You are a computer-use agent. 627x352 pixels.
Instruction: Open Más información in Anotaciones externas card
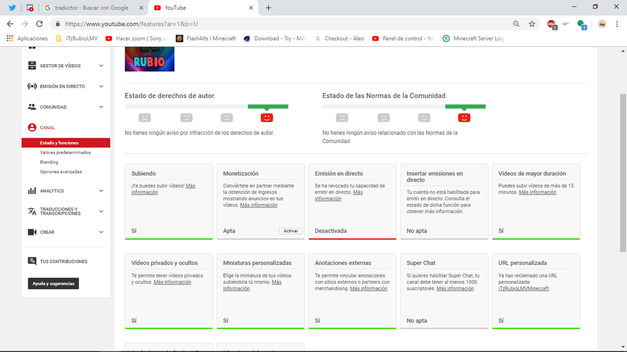click(x=369, y=288)
